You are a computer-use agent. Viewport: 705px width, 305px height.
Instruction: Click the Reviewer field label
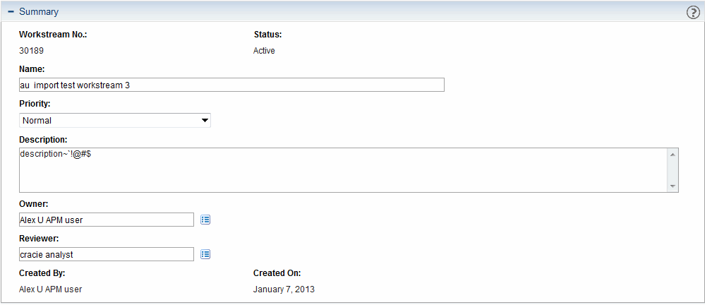(39, 239)
